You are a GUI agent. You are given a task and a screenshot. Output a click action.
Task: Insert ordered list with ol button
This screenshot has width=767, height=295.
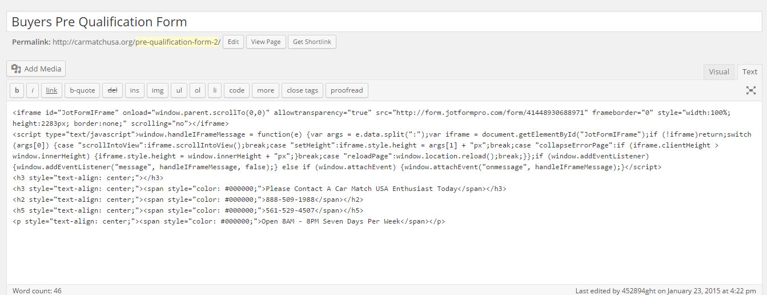click(197, 90)
